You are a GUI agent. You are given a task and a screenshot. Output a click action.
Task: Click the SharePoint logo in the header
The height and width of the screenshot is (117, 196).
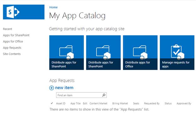24,12
